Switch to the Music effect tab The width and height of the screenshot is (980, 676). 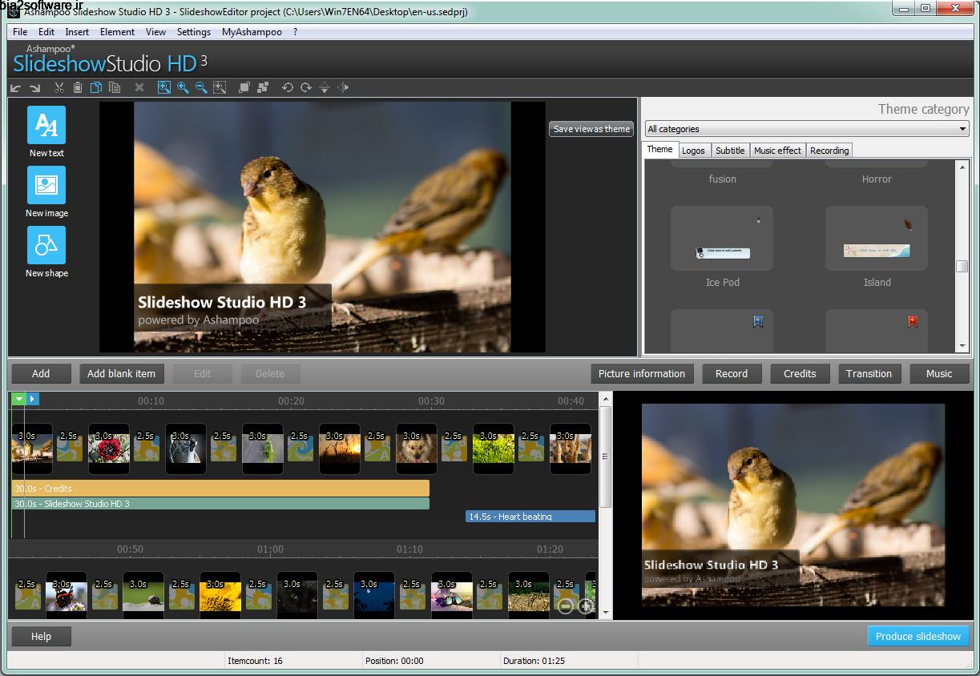coord(776,150)
